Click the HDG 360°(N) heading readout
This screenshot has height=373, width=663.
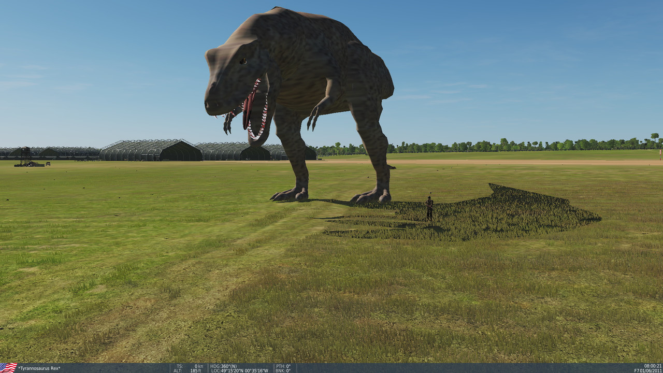coord(224,366)
